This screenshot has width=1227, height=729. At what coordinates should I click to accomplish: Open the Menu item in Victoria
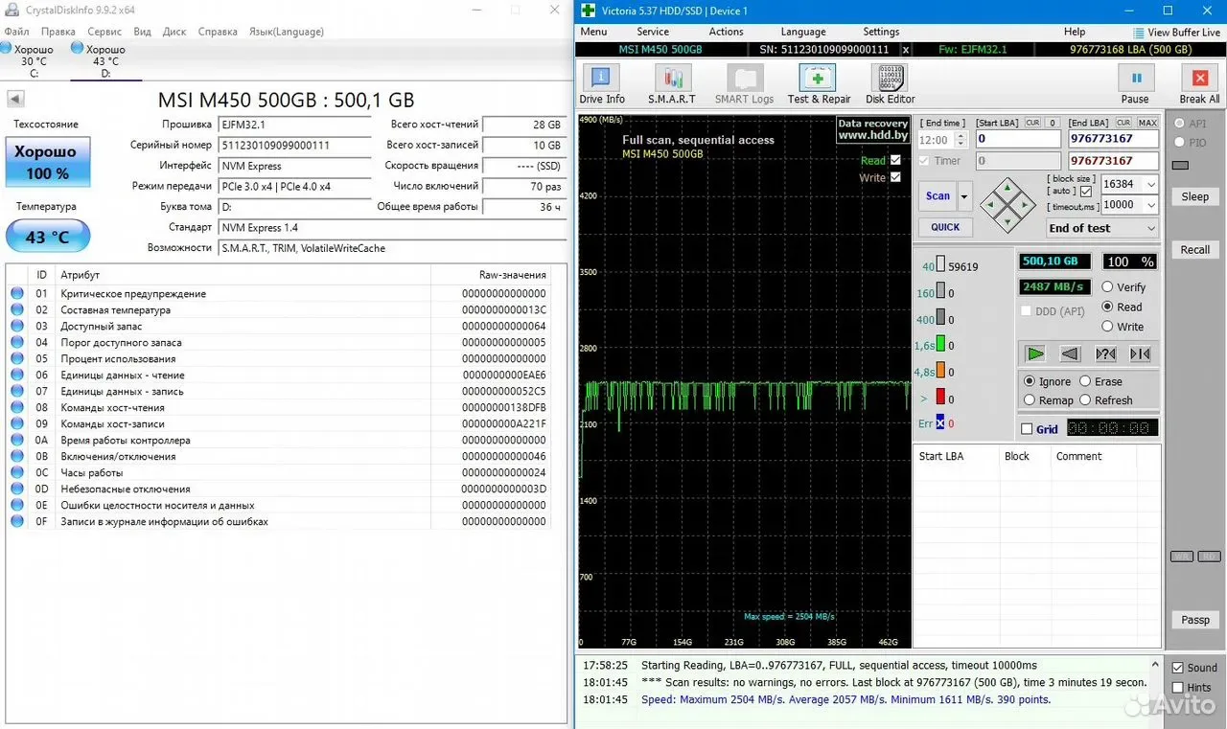pyautogui.click(x=593, y=32)
